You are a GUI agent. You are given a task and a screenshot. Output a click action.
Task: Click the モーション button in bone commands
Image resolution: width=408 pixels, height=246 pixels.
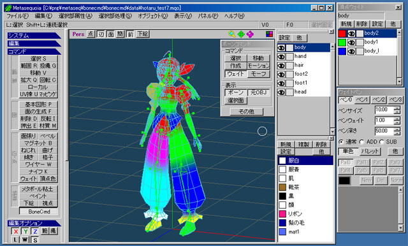258,66
